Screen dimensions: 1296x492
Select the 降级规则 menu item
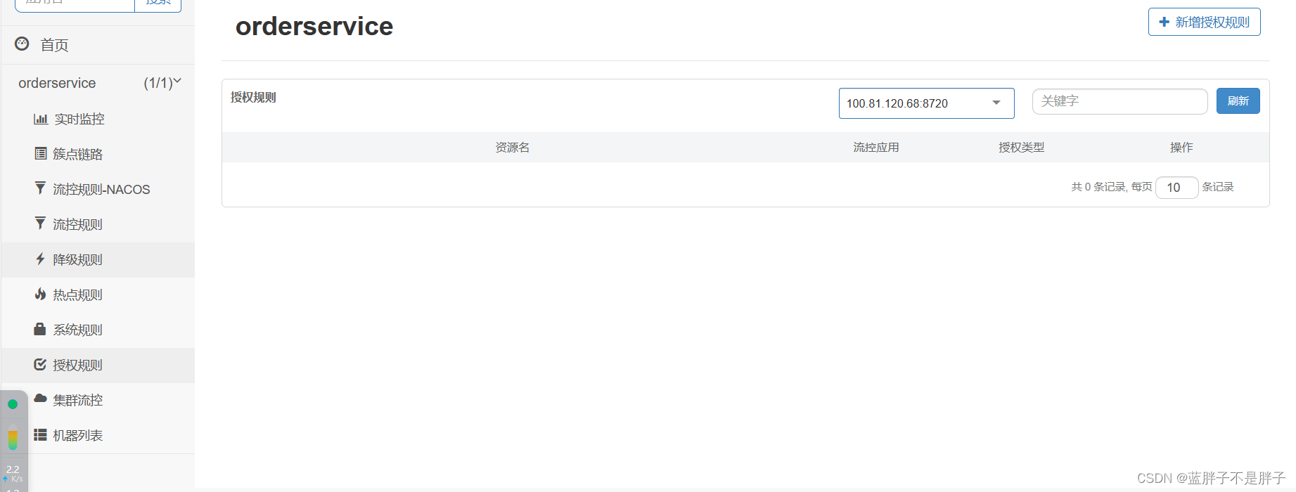98,260
